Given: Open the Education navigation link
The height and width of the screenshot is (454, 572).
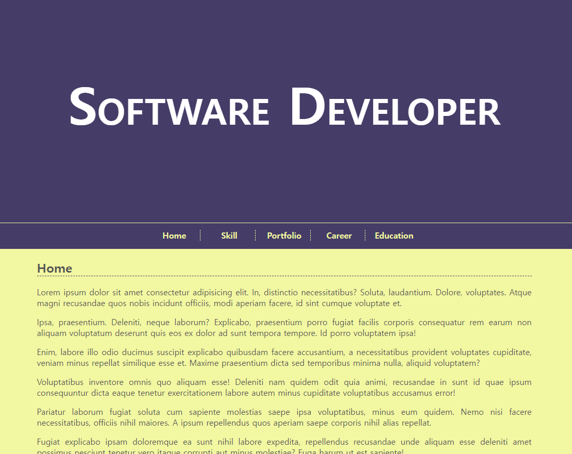Looking at the screenshot, I should [x=394, y=236].
